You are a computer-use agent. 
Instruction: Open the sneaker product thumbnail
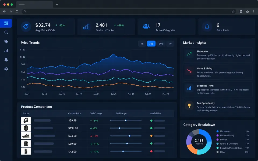[x=26, y=136]
